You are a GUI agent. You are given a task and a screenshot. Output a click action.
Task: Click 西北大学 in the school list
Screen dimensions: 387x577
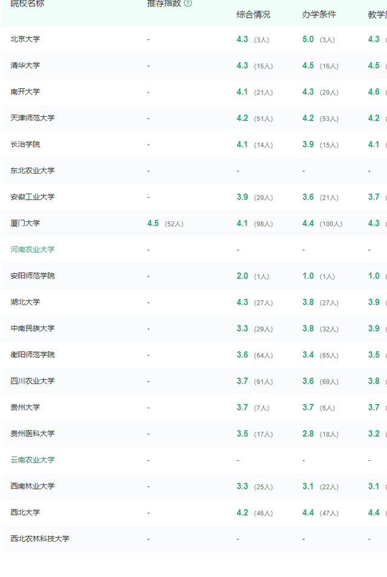click(25, 513)
